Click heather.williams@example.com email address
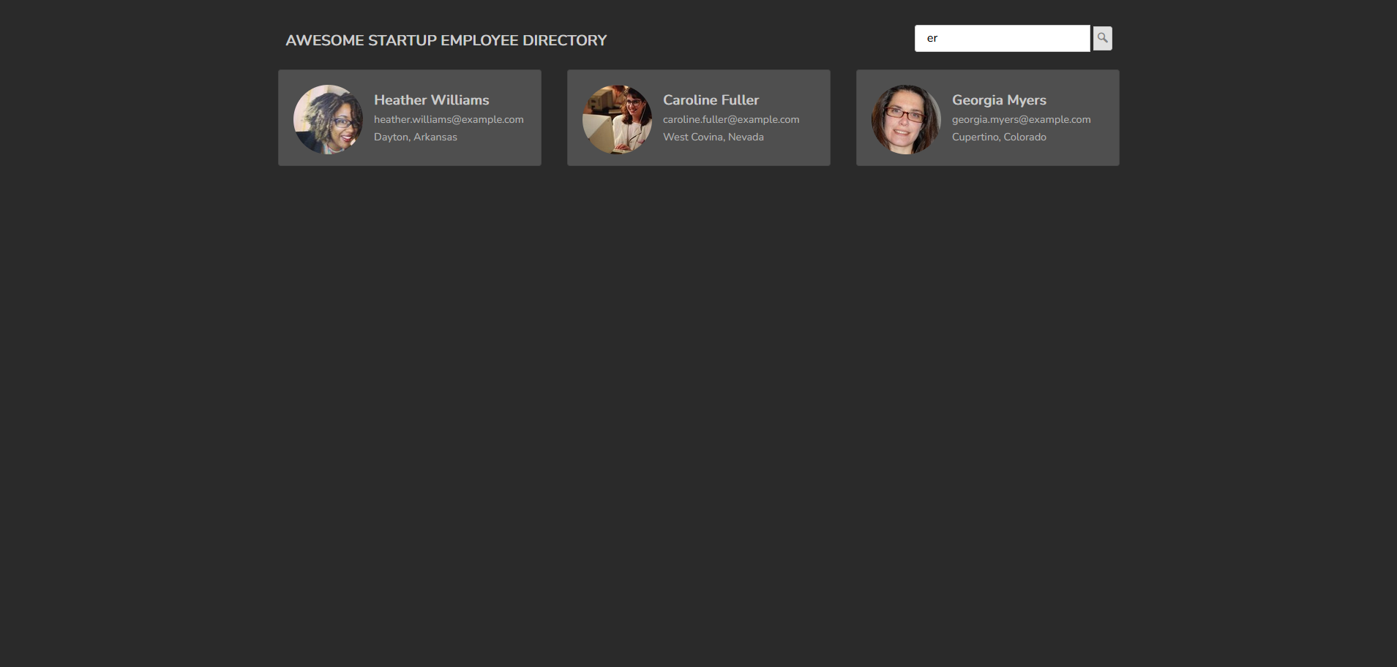 click(448, 118)
